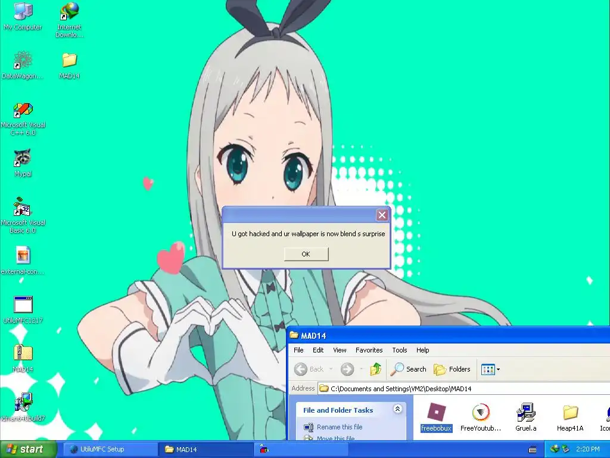Image resolution: width=610 pixels, height=458 pixels.
Task: Click the MAD14 window title bar
Action: tap(449, 335)
